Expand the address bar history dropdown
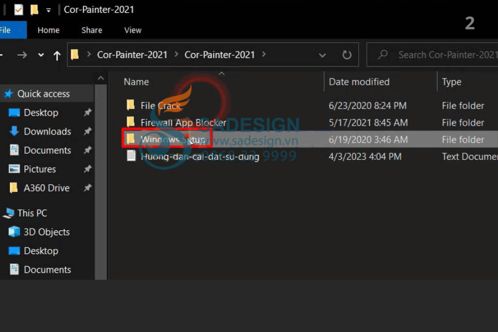The height and width of the screenshot is (332, 498). coord(323,55)
